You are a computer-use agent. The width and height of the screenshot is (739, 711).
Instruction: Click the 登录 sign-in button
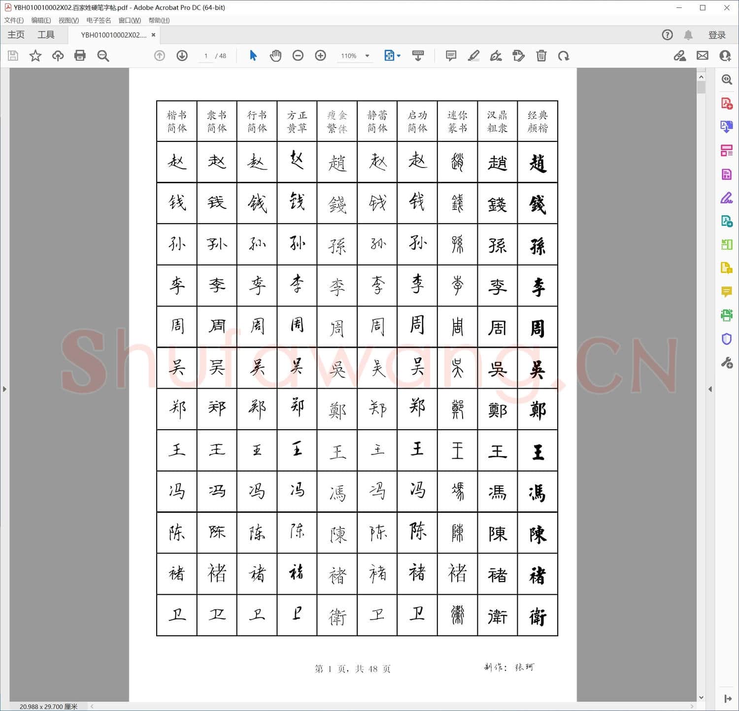pos(717,35)
